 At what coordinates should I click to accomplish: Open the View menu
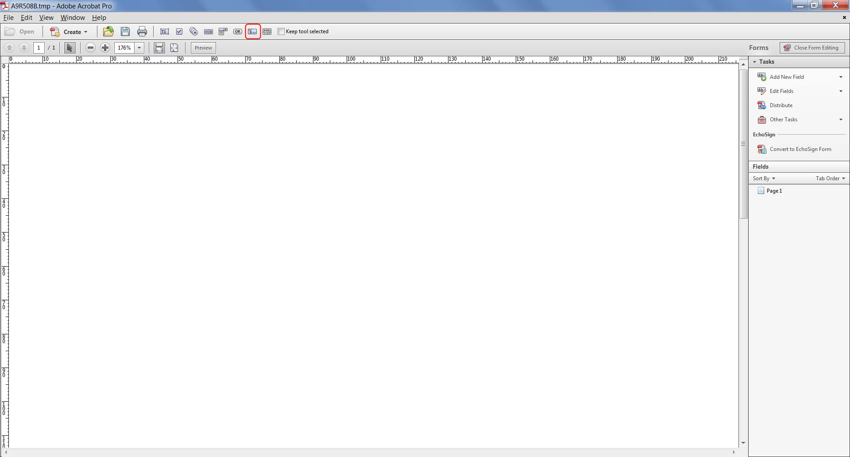point(46,17)
